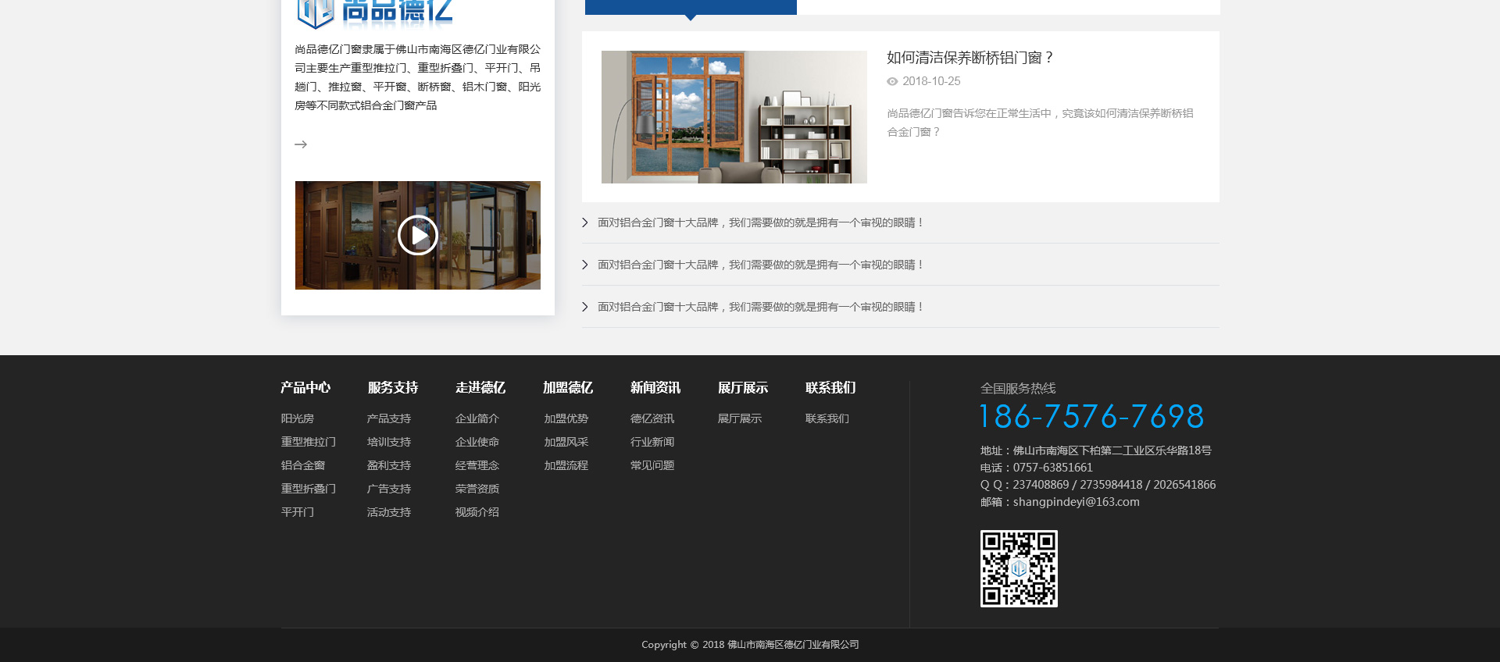Open the window and bookshelf article thumbnail
Image resolution: width=1500 pixels, height=662 pixels.
point(734,117)
